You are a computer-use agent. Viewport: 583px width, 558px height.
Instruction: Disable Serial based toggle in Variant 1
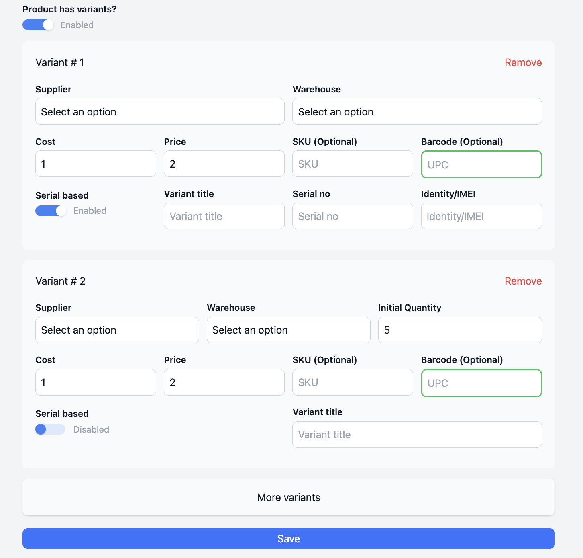pyautogui.click(x=51, y=211)
